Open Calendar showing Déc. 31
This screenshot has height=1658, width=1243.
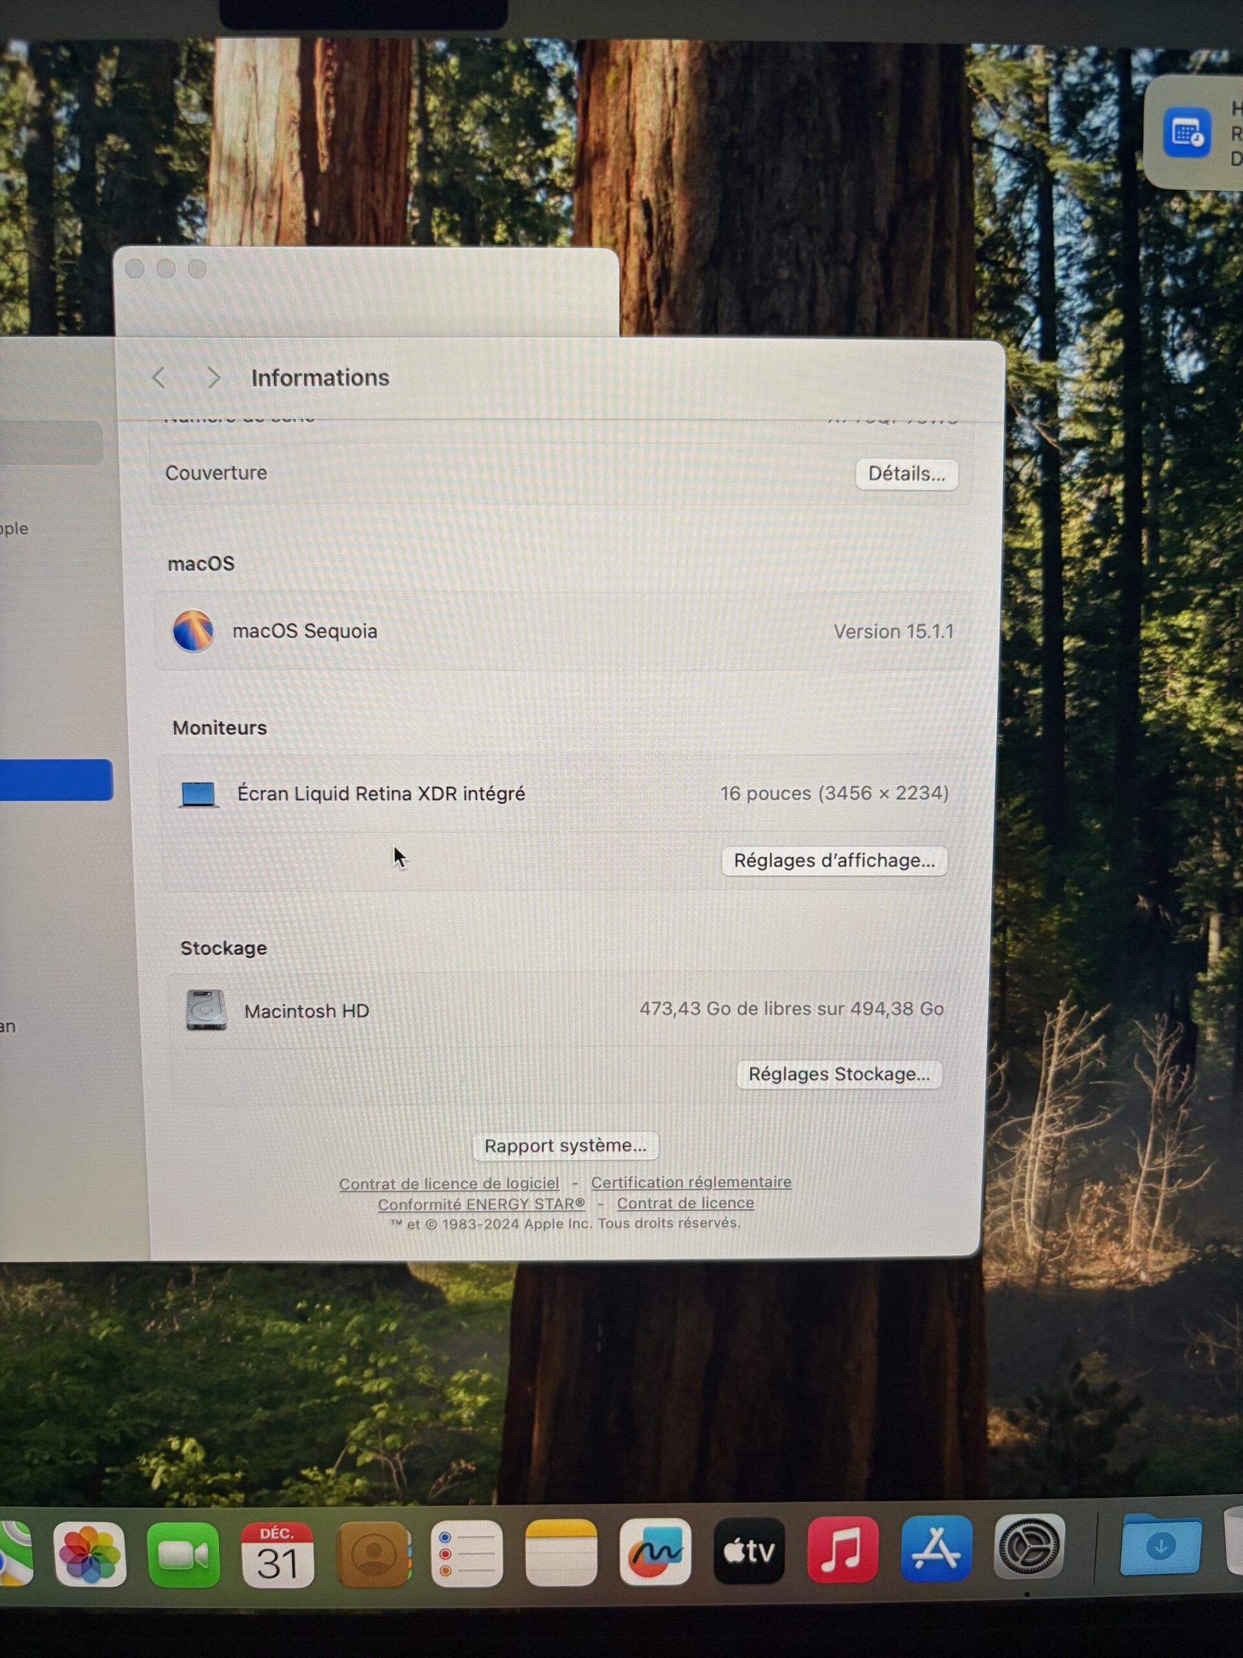coord(277,1554)
